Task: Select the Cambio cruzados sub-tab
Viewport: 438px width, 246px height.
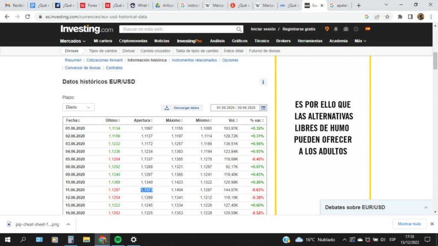Action: pyautogui.click(x=155, y=51)
